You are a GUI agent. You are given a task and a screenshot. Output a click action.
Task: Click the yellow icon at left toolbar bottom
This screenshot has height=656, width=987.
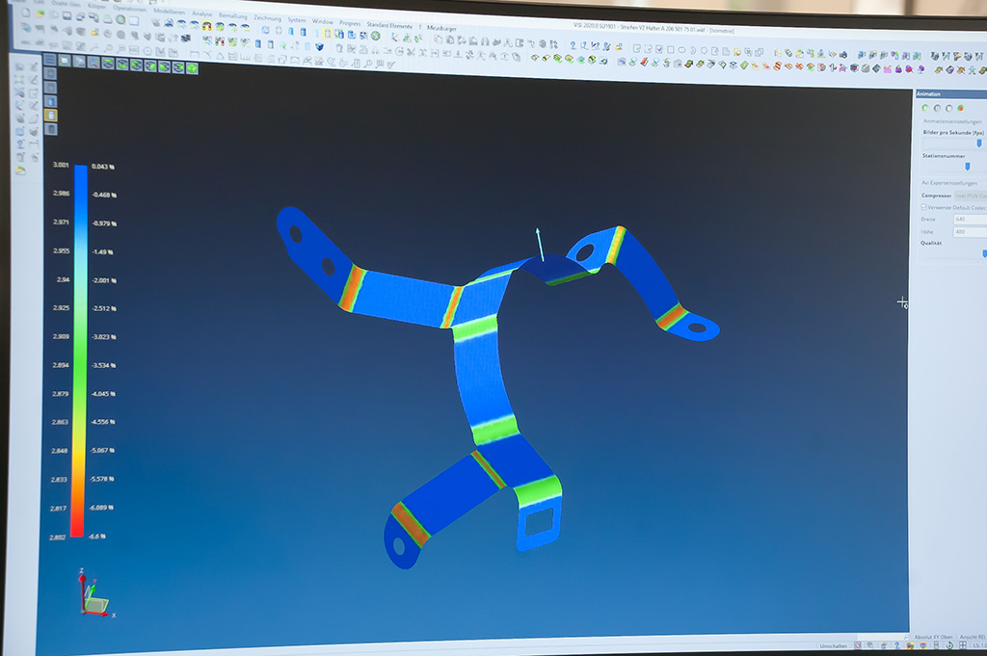click(x=21, y=171)
